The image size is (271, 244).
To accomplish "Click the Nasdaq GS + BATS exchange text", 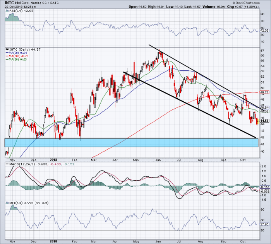I will tap(45, 3).
